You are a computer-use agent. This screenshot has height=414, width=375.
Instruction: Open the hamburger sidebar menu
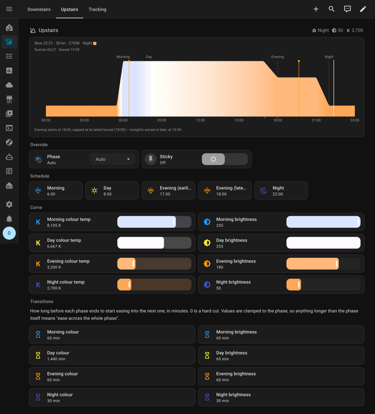click(9, 9)
